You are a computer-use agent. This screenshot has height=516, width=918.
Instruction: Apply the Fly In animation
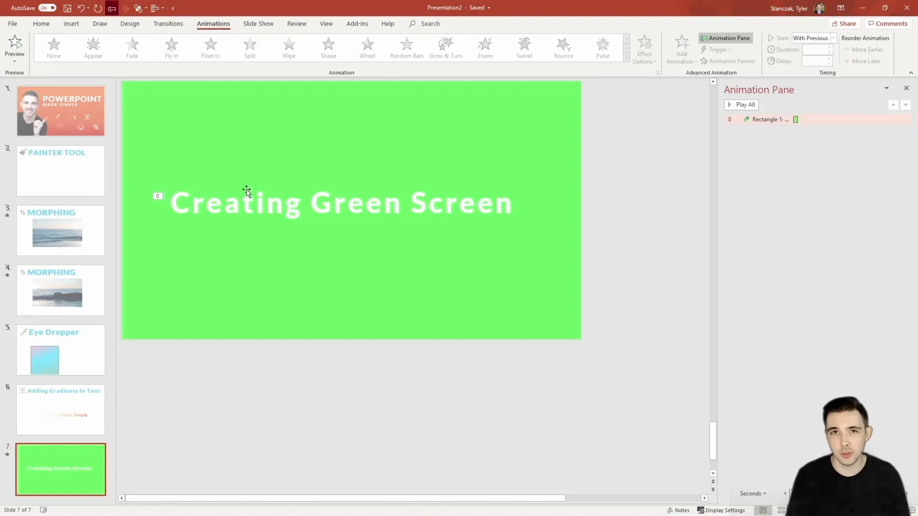pos(171,48)
